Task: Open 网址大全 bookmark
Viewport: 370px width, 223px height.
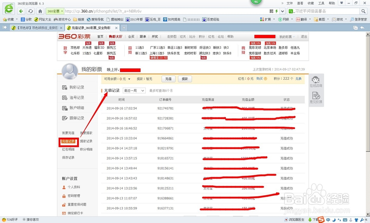Action: (43, 19)
